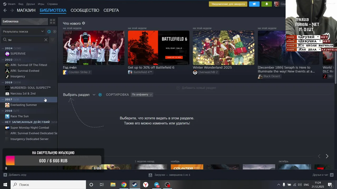Open the Справка menu

pos(52,4)
